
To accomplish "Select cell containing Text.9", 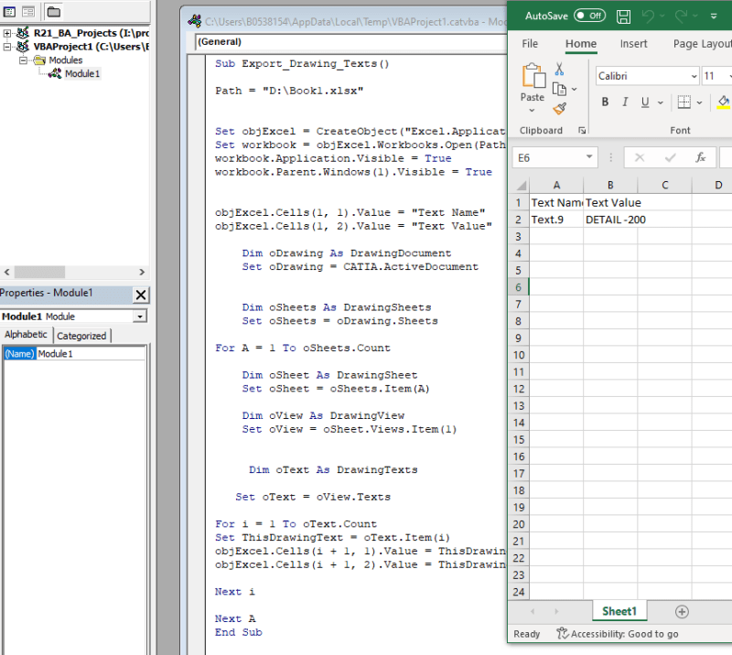I will click(x=556, y=220).
